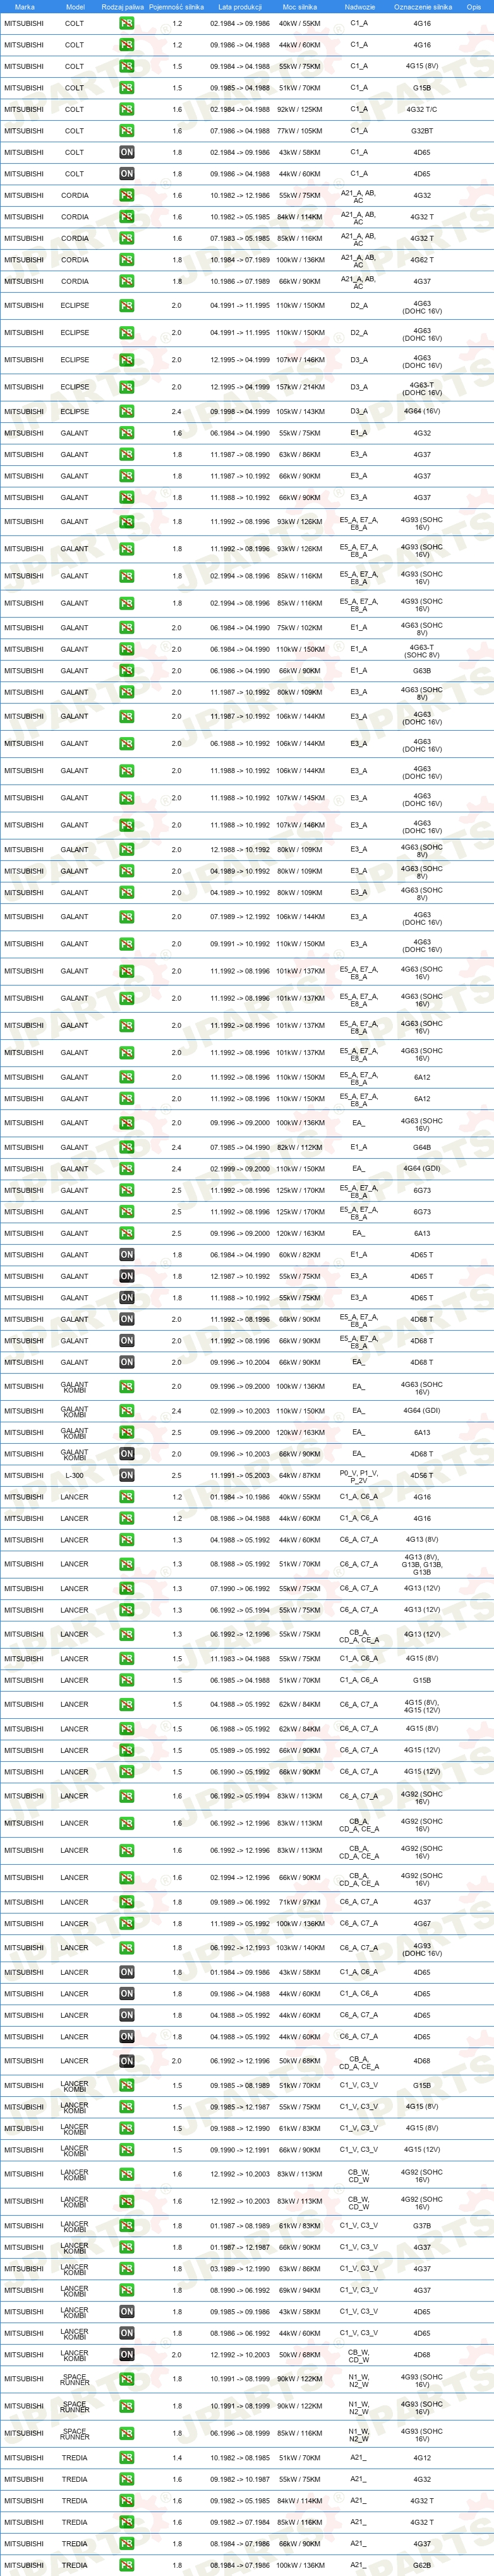
Task: Select the 4G12 engine code cell
Action: (422, 2458)
